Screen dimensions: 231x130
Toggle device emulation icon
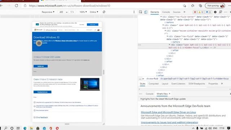tap(146, 12)
